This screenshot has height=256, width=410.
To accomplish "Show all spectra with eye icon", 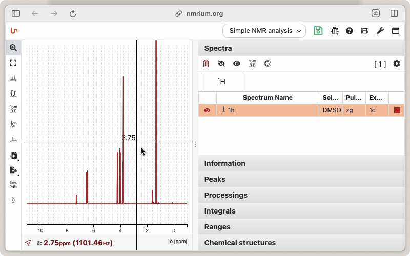I will [x=237, y=64].
